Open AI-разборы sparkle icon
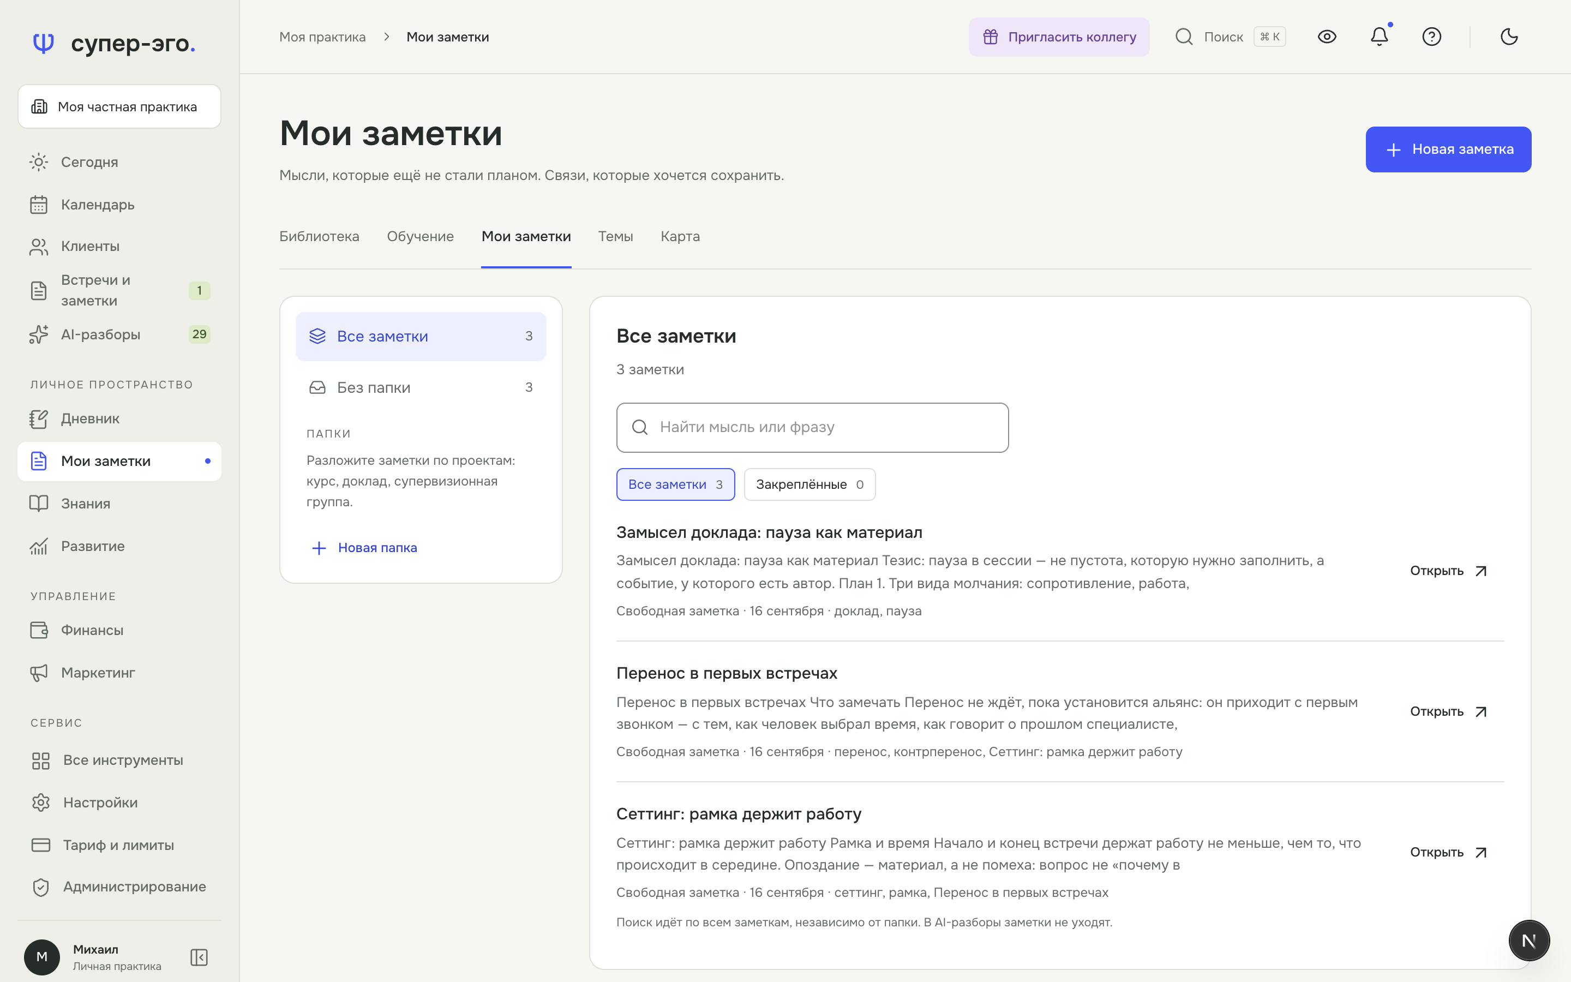Screen dimensions: 1571x982 pos(39,334)
